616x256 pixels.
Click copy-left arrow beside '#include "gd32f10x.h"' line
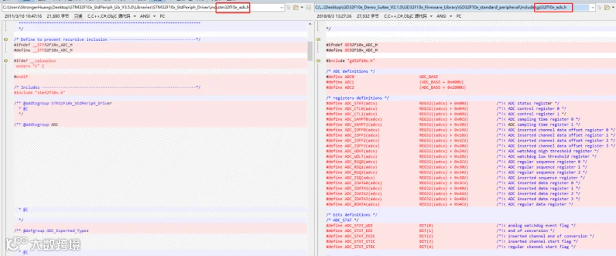(x=318, y=61)
